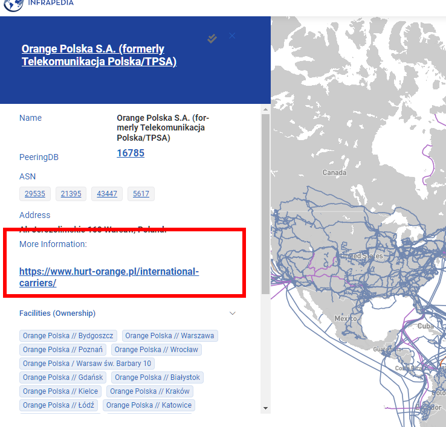Click the panel scrollbar down arrow
The width and height of the screenshot is (446, 427).
(265, 408)
